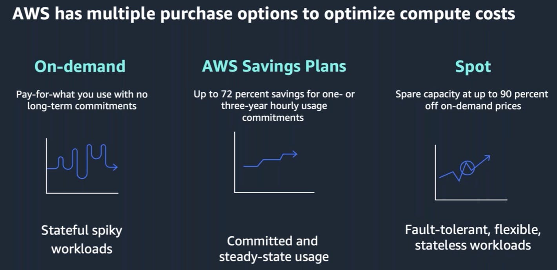The height and width of the screenshot is (270, 557).
Task: Select the On-demand heading
Action: (80, 67)
